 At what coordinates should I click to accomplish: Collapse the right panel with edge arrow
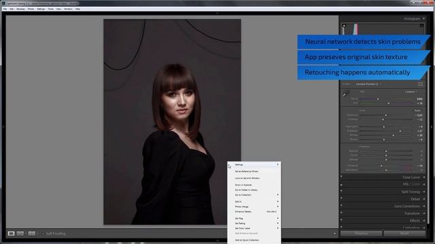[x=432, y=127]
